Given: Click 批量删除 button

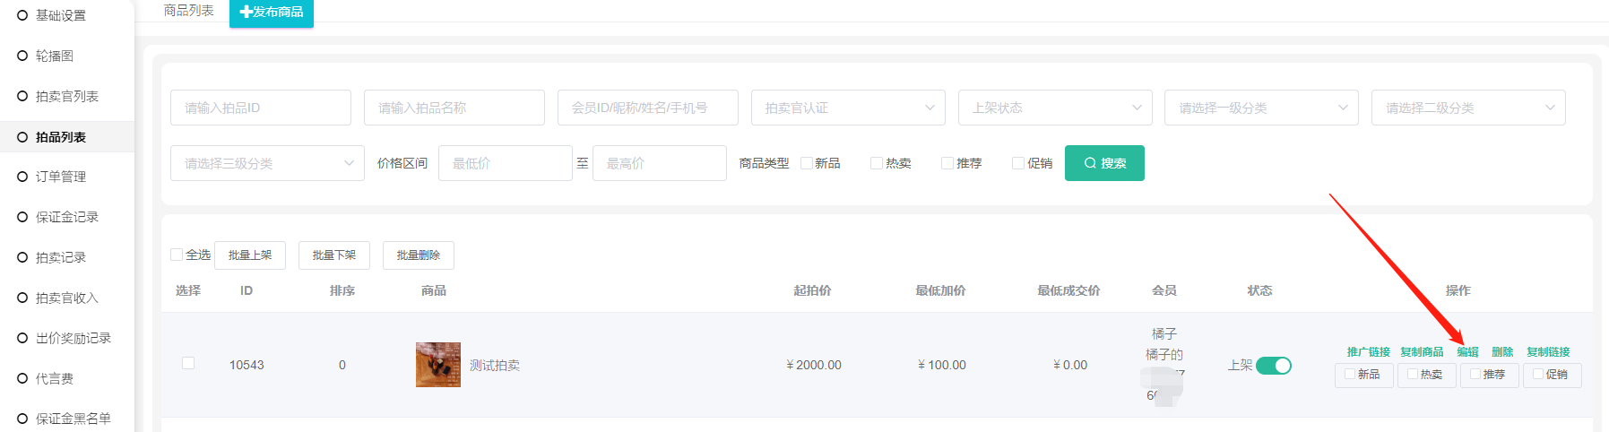Looking at the screenshot, I should coord(418,255).
